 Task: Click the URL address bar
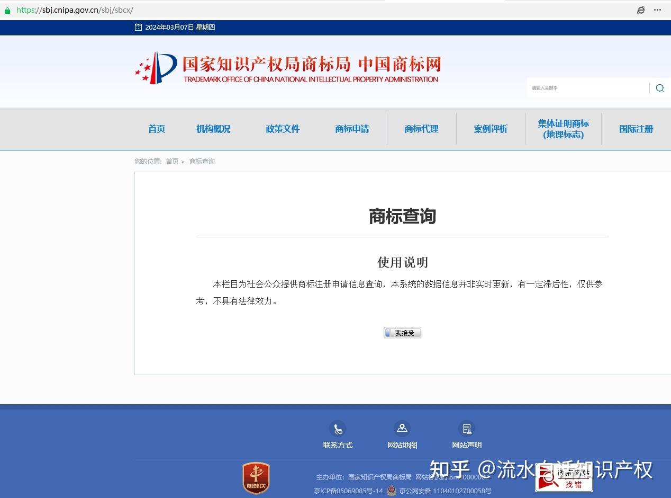point(75,10)
